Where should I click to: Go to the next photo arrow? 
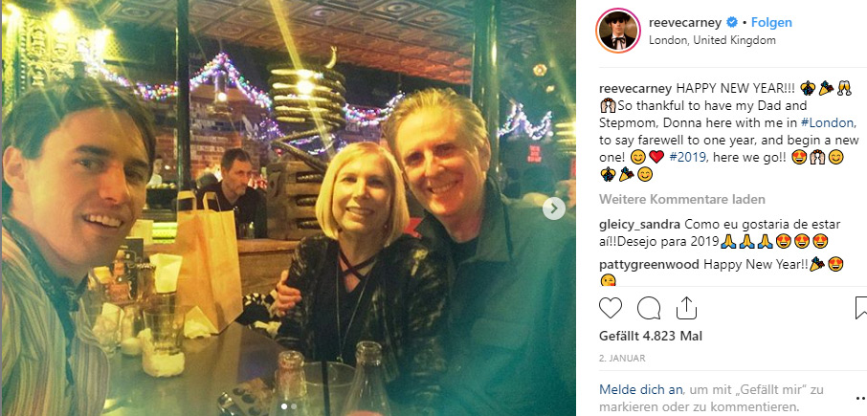[x=553, y=208]
